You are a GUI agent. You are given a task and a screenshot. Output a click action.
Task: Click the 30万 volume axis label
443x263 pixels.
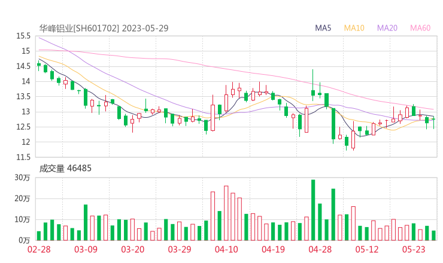point(23,178)
